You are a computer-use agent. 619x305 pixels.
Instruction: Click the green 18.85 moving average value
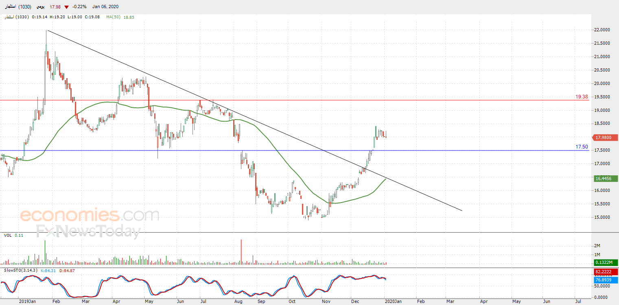click(129, 17)
